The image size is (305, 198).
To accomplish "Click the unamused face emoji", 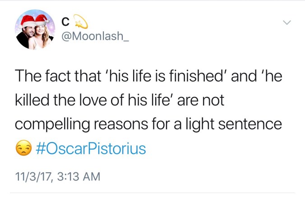I will click(23, 148).
